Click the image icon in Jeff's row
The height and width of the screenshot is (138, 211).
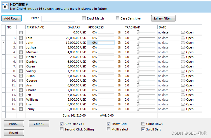pos(119,95)
